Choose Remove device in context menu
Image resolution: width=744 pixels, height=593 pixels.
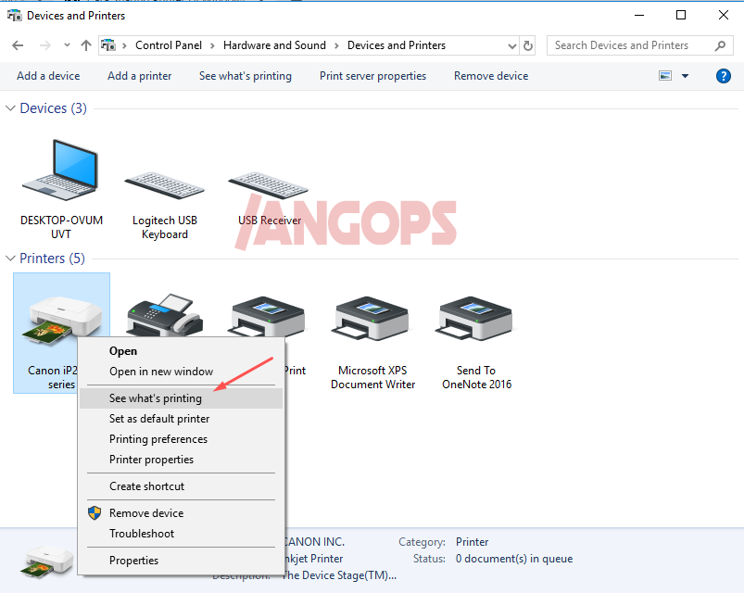pos(182,513)
